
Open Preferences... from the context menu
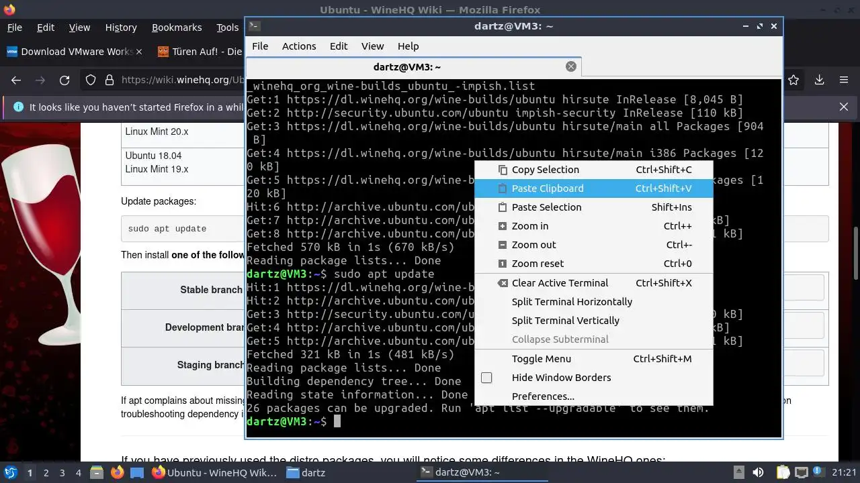point(594,396)
